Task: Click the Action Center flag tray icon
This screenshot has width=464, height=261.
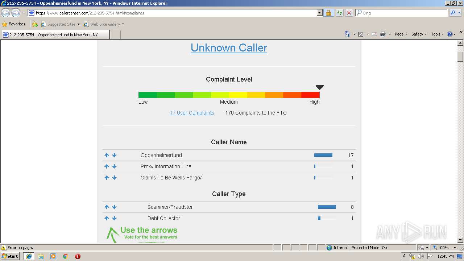Action: click(430, 256)
